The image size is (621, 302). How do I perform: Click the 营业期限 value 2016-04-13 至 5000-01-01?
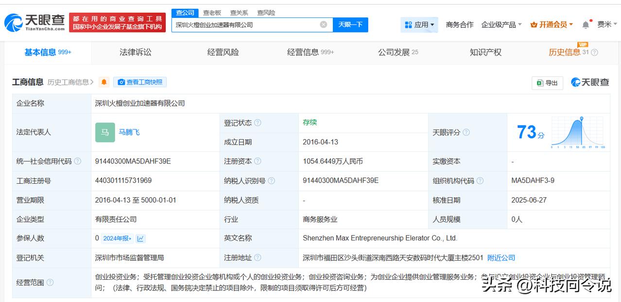click(x=136, y=200)
